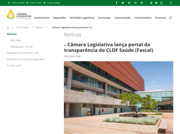
Task: Click 'Ir para conteúdo' skip link
Action: tap(18, 3)
